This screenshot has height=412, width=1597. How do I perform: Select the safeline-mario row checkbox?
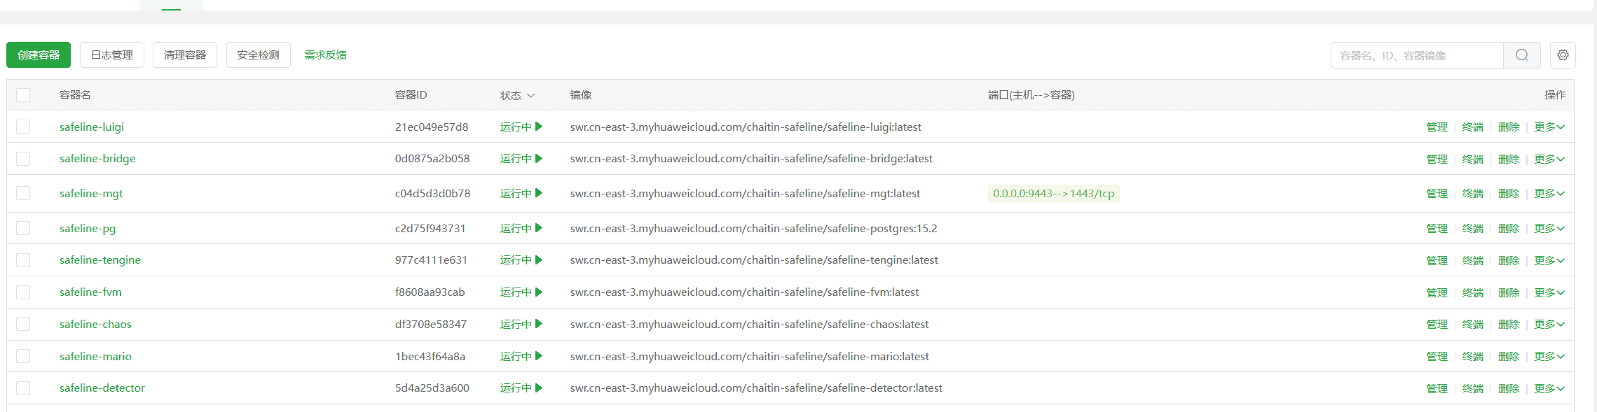click(x=23, y=356)
